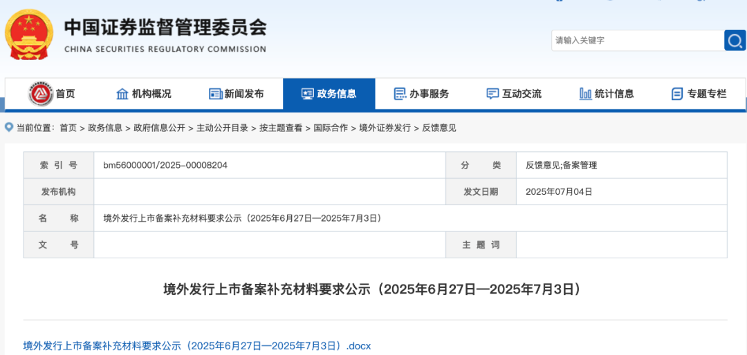Click the bar chart icon beside 统计信息

point(586,94)
